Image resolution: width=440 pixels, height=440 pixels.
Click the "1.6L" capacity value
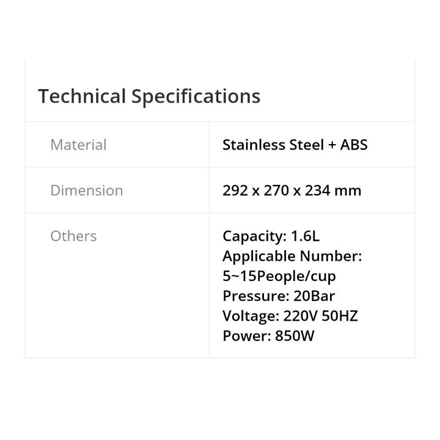coord(305,236)
